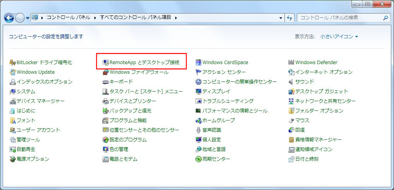The width and height of the screenshot is (394, 190).
Task: Click the 同期センター icon
Action: 199,159
